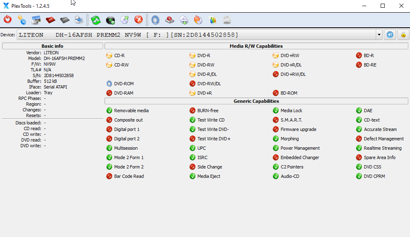The image size is (410, 237).
Task: Click the printer icon
Action: click(79, 20)
